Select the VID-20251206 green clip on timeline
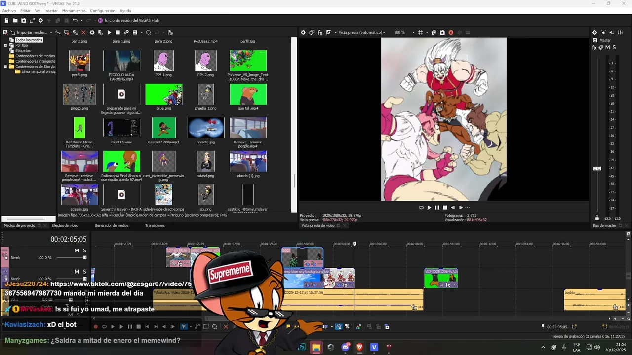This screenshot has height=355, width=632. tap(441, 278)
